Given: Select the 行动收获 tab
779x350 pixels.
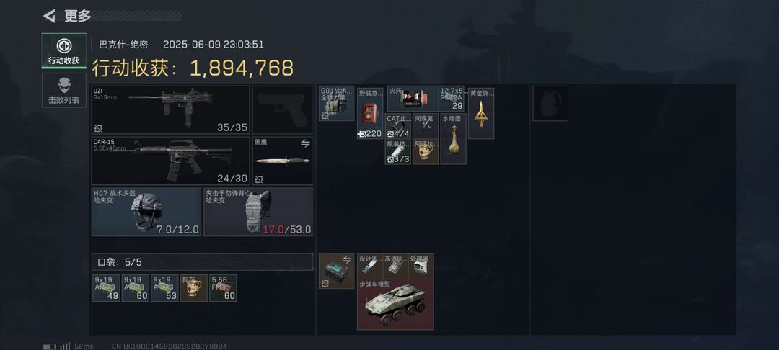Looking at the screenshot, I should (x=63, y=51).
